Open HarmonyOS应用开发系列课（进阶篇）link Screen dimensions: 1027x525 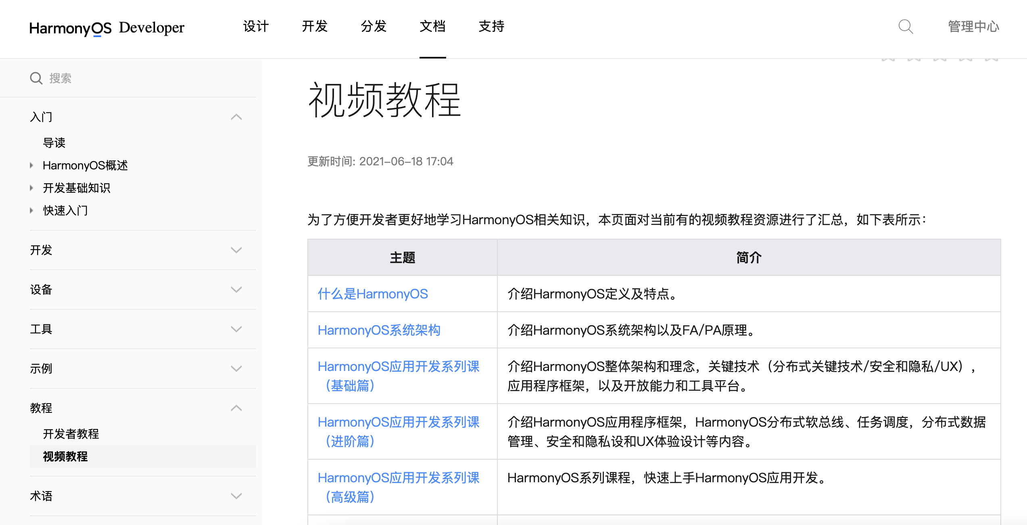tap(399, 431)
